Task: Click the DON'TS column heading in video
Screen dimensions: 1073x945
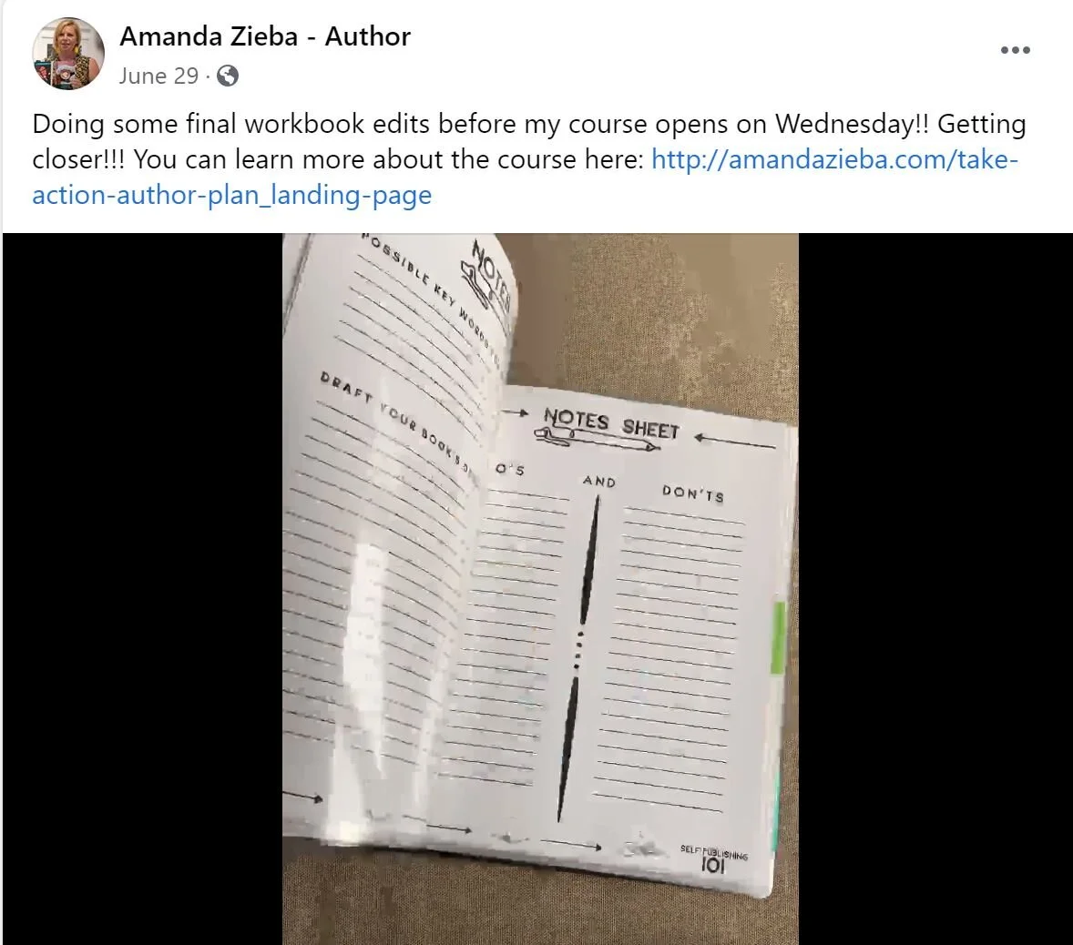Action: (692, 493)
